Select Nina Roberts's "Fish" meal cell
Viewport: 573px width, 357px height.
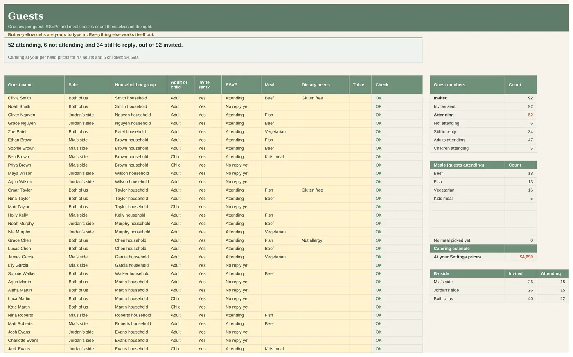[280, 315]
